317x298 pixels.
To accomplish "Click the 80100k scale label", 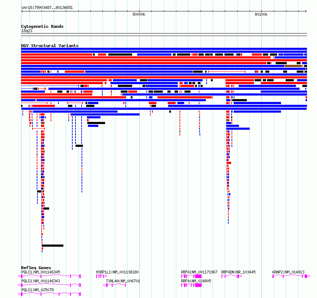I will click(261, 14).
